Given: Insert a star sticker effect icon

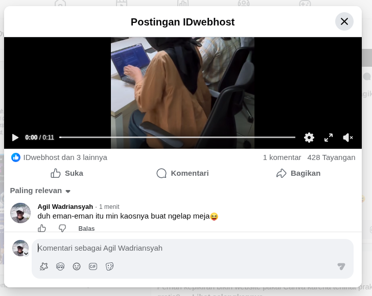Looking at the screenshot, I should click(x=44, y=266).
